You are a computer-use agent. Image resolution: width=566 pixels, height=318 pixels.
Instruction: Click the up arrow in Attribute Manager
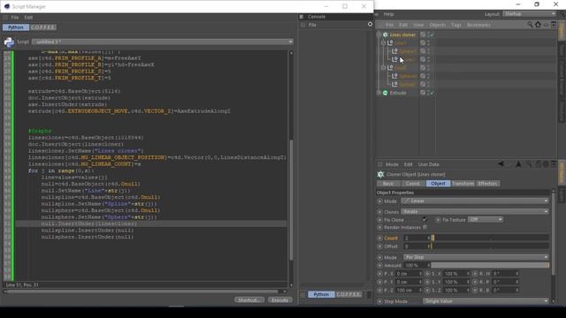[x=518, y=164]
